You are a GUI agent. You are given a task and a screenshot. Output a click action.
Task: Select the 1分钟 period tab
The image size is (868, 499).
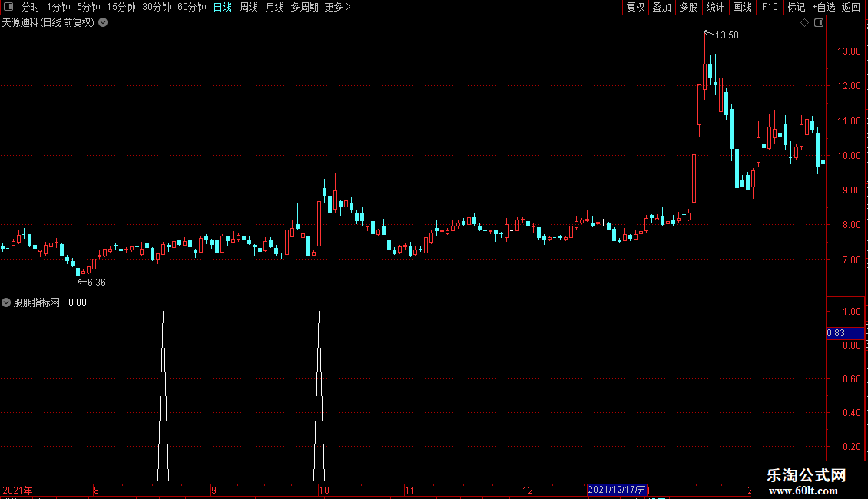pos(58,7)
